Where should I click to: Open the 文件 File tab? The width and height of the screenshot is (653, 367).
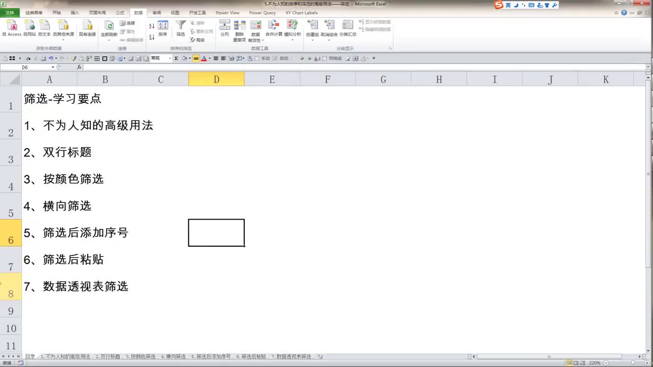click(x=10, y=13)
